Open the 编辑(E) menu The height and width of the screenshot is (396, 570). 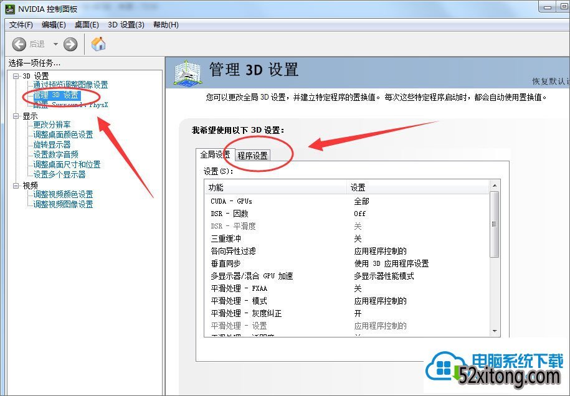click(x=54, y=25)
